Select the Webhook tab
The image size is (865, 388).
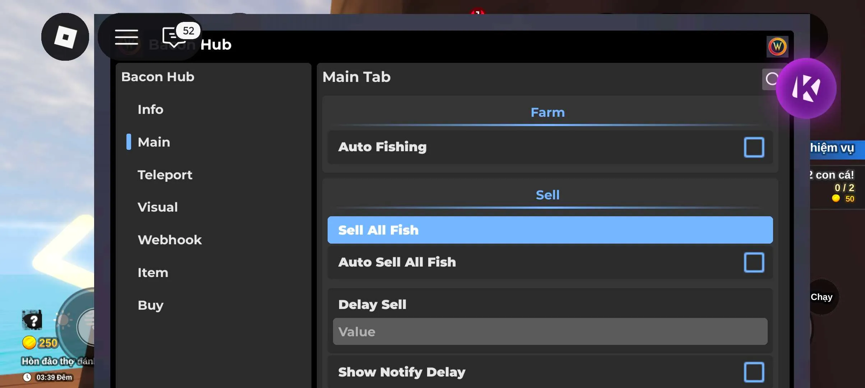coord(170,240)
